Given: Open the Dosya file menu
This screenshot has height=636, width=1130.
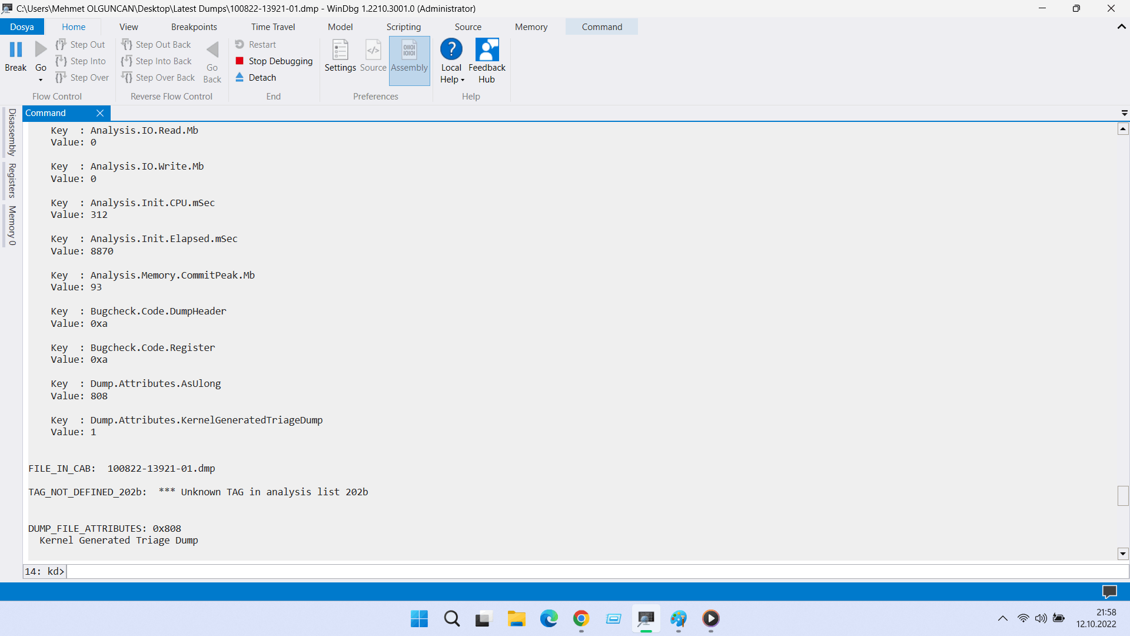Looking at the screenshot, I should pos(22,26).
